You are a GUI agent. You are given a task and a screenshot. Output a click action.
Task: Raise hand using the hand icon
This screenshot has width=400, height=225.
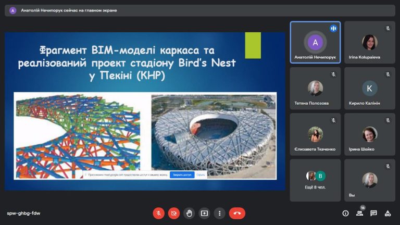tap(189, 213)
